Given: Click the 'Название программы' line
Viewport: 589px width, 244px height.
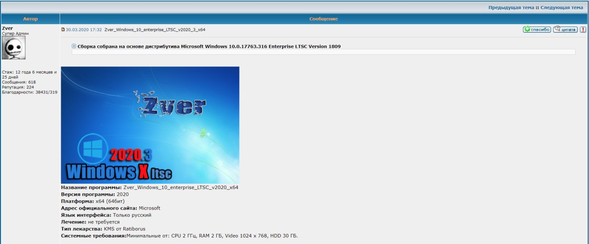Looking at the screenshot, I should (150, 187).
